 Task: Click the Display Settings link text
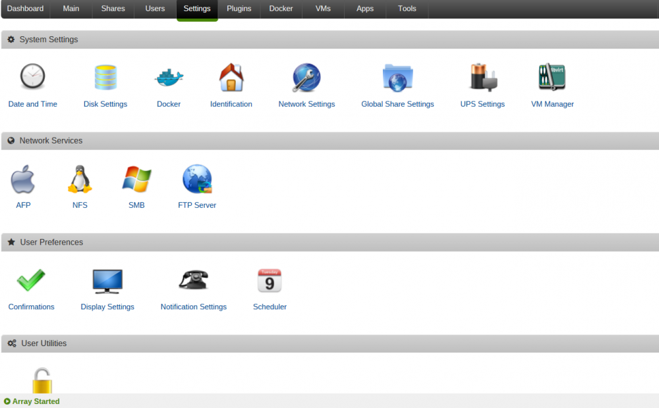pyautogui.click(x=107, y=307)
